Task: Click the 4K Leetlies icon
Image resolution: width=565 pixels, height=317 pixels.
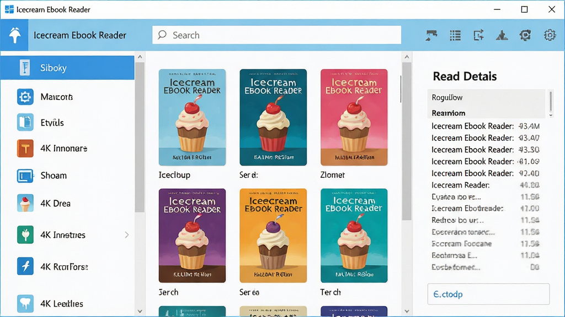Action: (25, 303)
